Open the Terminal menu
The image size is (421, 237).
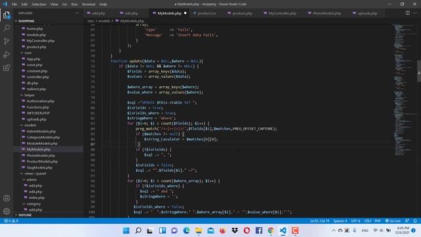pos(89,5)
